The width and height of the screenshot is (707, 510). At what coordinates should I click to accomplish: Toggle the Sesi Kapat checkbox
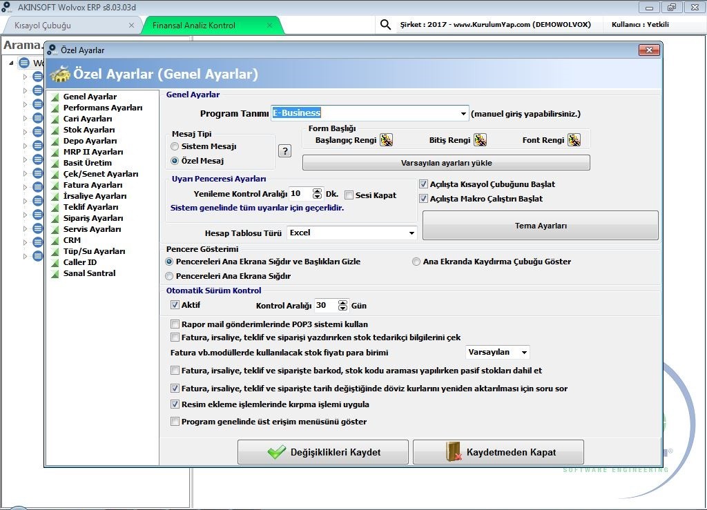point(349,195)
